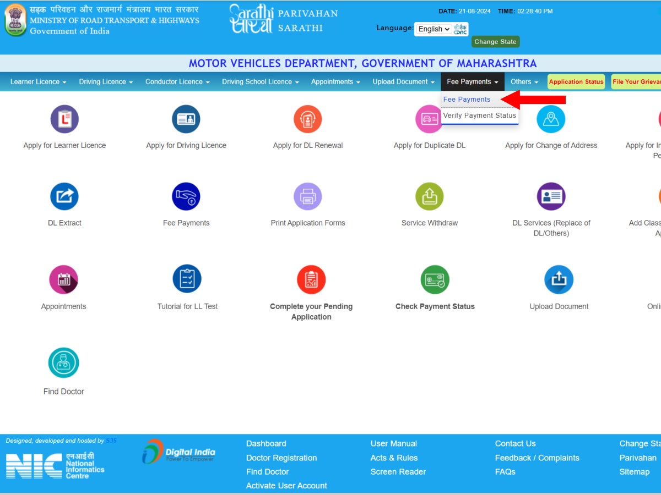This screenshot has height=495, width=661.
Task: Open the User Manual footer link
Action: tap(393, 443)
